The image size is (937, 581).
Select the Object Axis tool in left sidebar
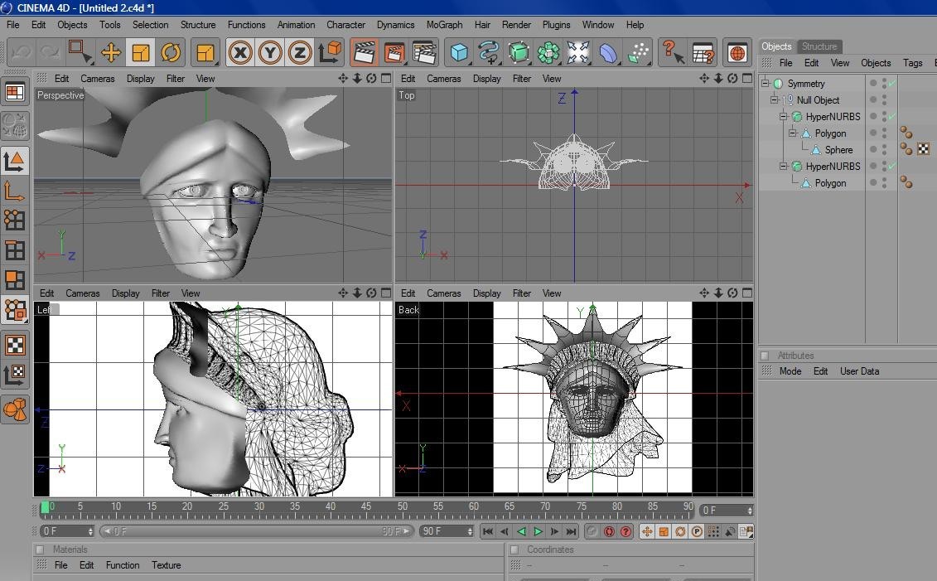(15, 191)
